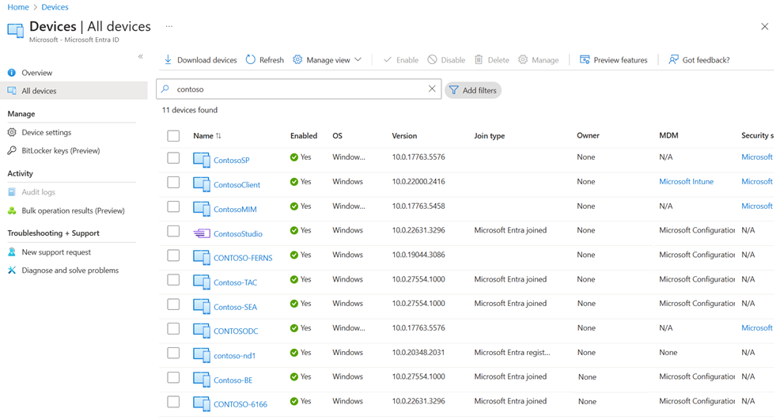Viewport: 780px width, 420px height.
Task: Click the Add filters button
Action: tap(473, 90)
